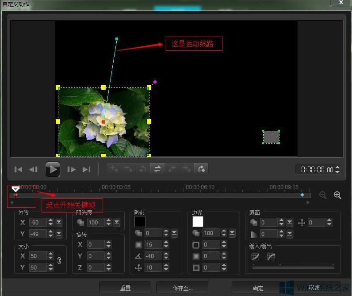
Task: Click the 保存至... button
Action: 182,288
